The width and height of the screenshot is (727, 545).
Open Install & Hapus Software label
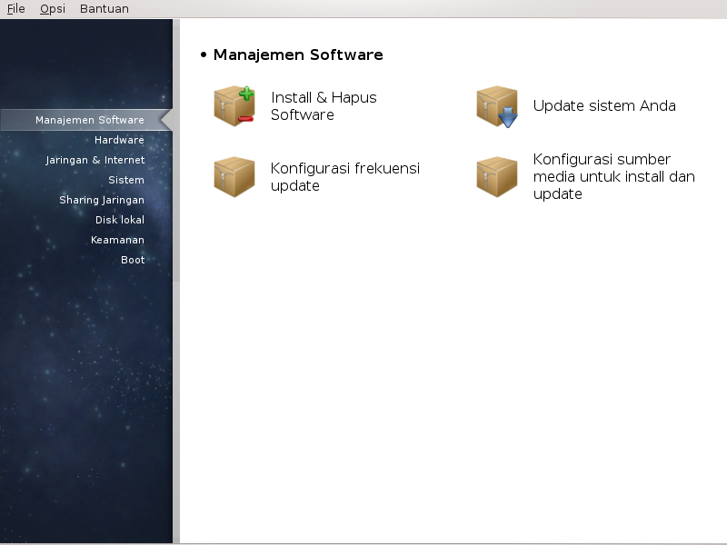pos(324,106)
